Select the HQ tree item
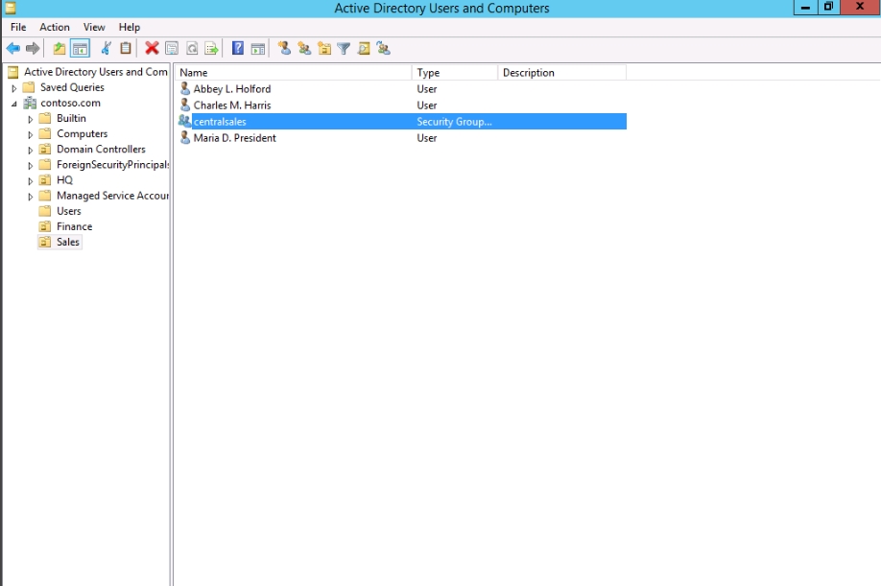The width and height of the screenshot is (881, 586). (64, 180)
